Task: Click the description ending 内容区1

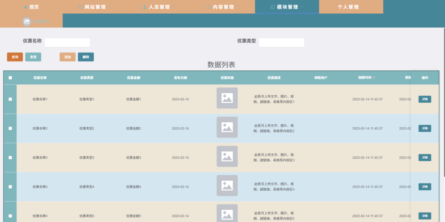Action: point(274,99)
